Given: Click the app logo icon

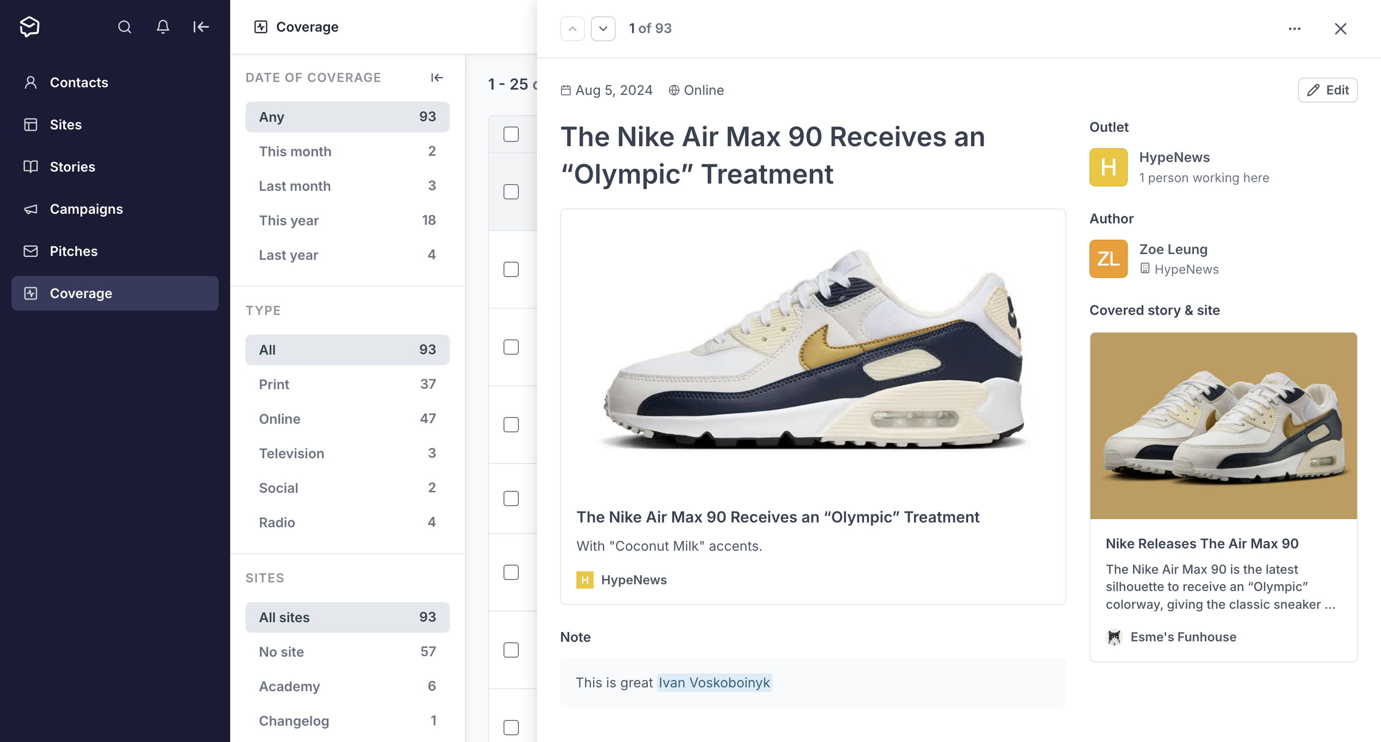Looking at the screenshot, I should tap(29, 27).
